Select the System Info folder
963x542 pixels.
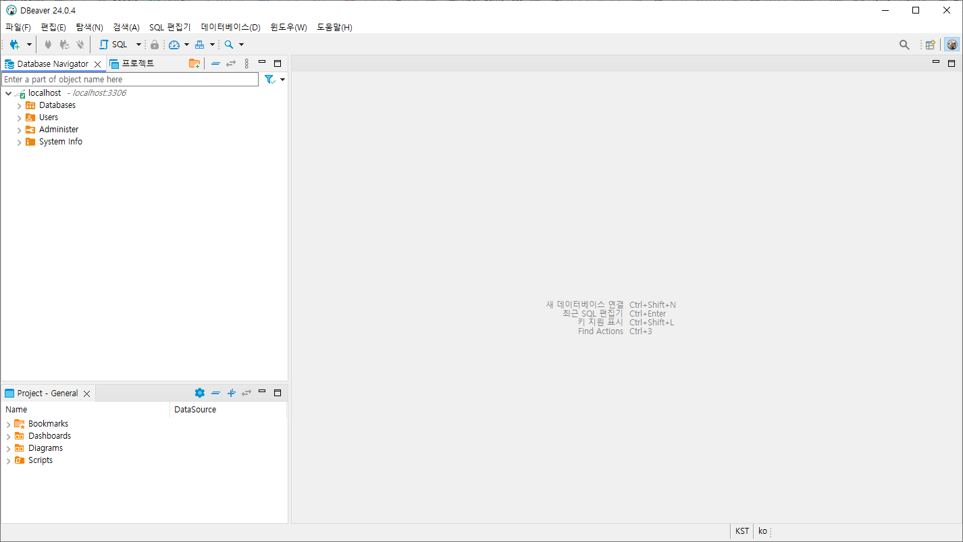(x=61, y=142)
